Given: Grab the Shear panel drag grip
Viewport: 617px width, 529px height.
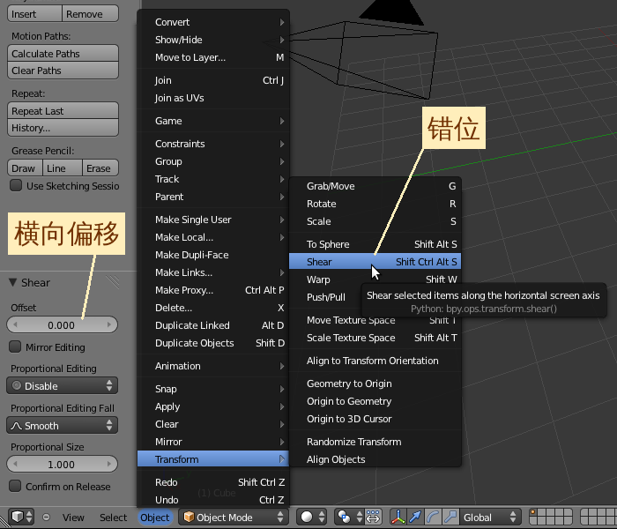Looking at the screenshot, I should (x=113, y=282).
